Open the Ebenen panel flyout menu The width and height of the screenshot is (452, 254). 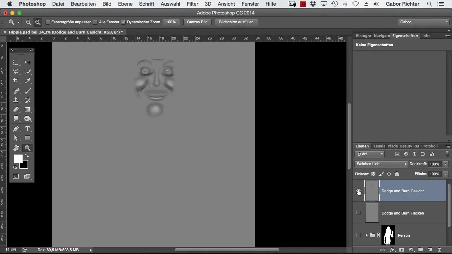tap(448, 146)
